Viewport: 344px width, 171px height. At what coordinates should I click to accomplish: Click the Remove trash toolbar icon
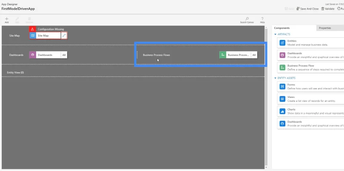(29, 19)
